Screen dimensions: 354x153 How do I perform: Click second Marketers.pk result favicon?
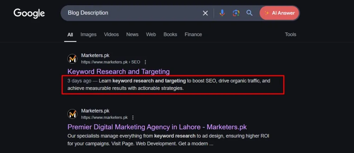click(x=73, y=114)
